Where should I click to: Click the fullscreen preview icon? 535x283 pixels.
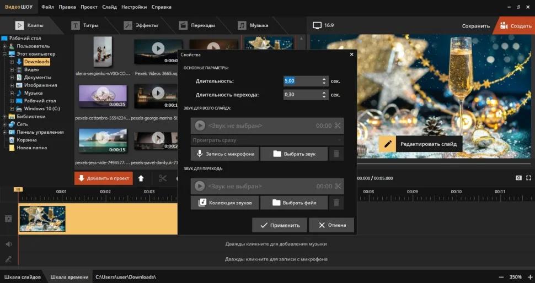coord(528,178)
